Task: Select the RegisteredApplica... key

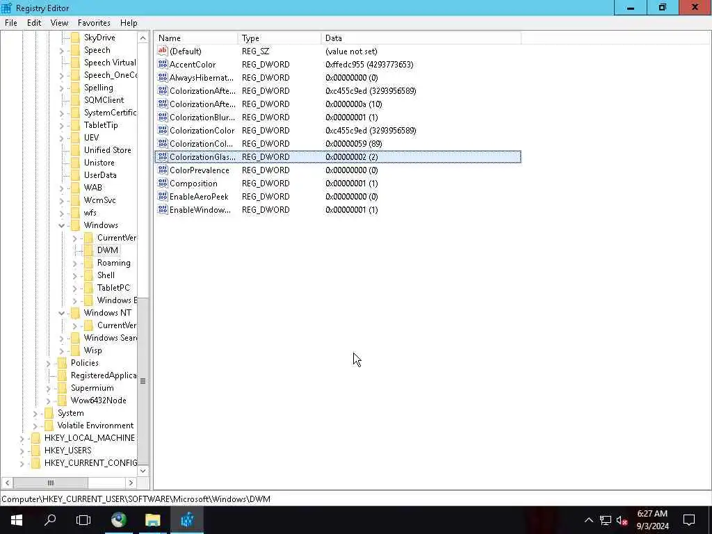Action: 104,375
